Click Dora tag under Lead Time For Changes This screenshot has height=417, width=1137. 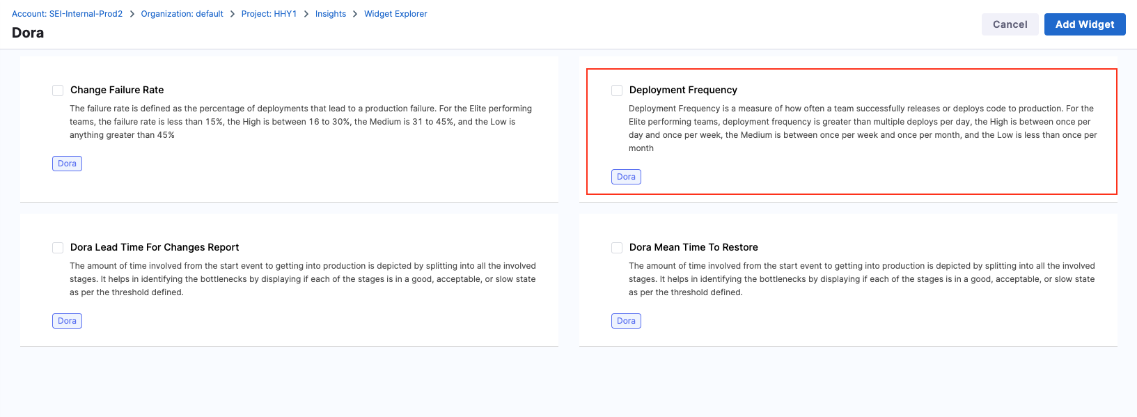click(67, 321)
